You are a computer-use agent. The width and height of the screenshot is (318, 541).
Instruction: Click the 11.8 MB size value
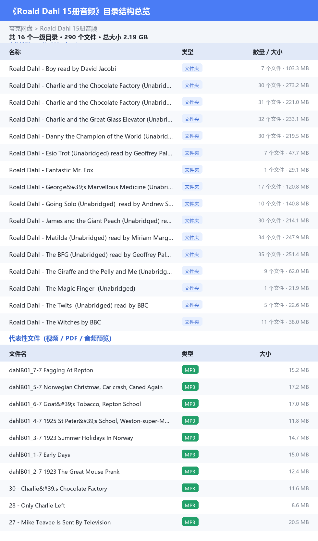[x=299, y=421]
